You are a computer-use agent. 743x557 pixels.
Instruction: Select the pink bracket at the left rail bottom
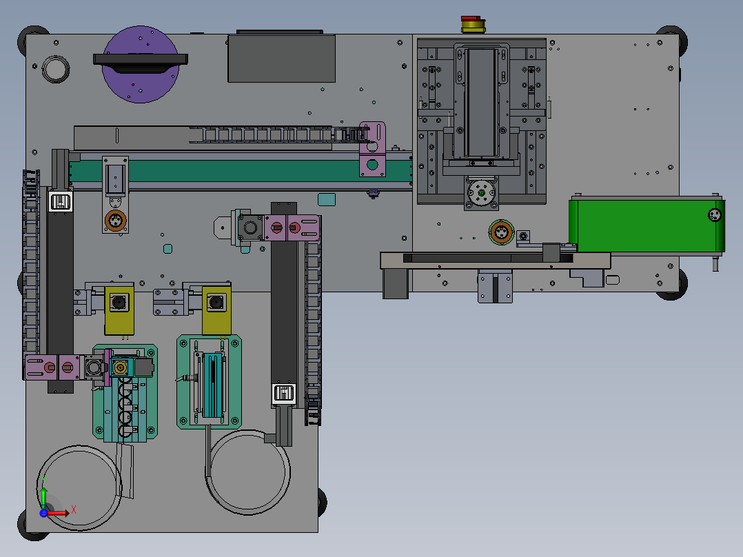(53, 367)
